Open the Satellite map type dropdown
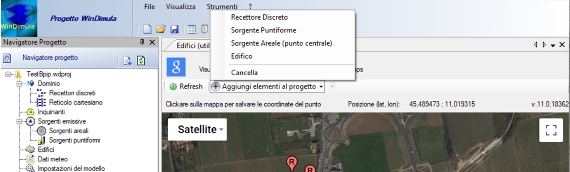The width and height of the screenshot is (570, 172). pos(201,130)
